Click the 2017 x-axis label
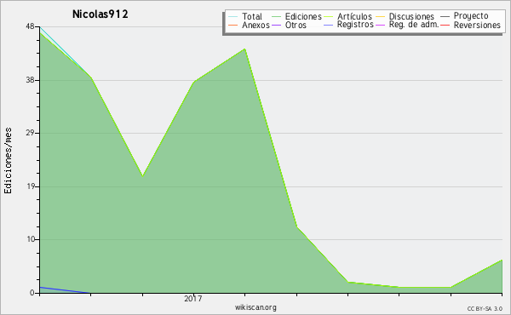 click(193, 299)
